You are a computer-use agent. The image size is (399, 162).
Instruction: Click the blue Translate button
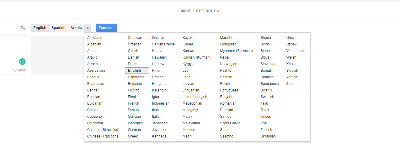tap(106, 28)
